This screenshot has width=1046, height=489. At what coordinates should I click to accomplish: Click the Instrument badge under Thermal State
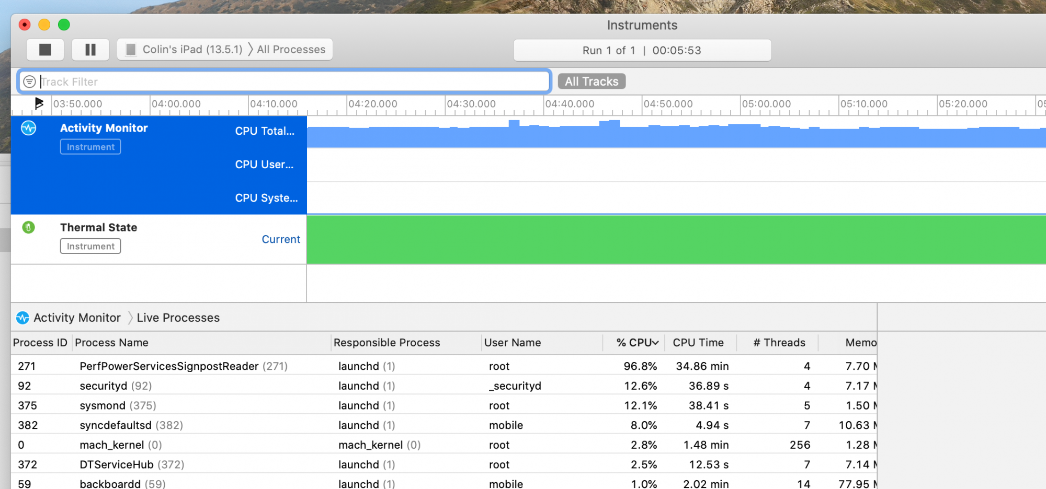pyautogui.click(x=90, y=246)
